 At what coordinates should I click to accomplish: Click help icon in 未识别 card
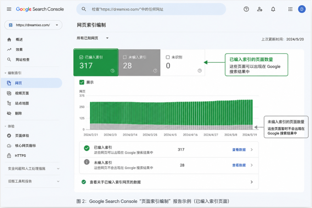coord(200,71)
